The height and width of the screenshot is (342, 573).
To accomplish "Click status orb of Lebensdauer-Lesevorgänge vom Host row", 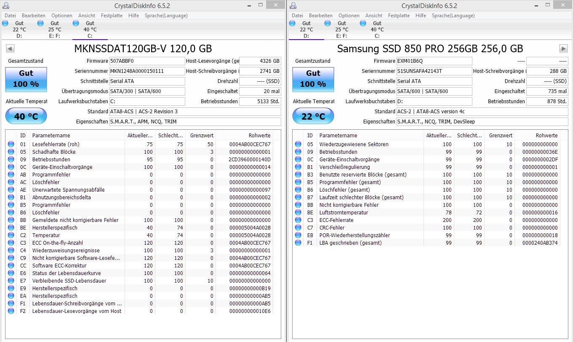I will pyautogui.click(x=11, y=311).
